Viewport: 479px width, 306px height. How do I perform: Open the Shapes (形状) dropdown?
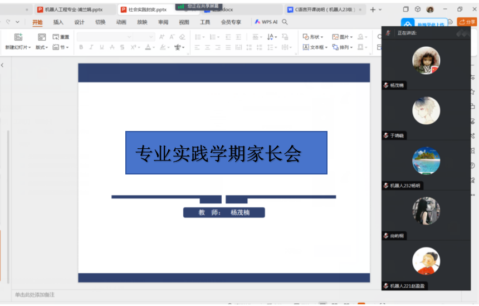(x=314, y=37)
